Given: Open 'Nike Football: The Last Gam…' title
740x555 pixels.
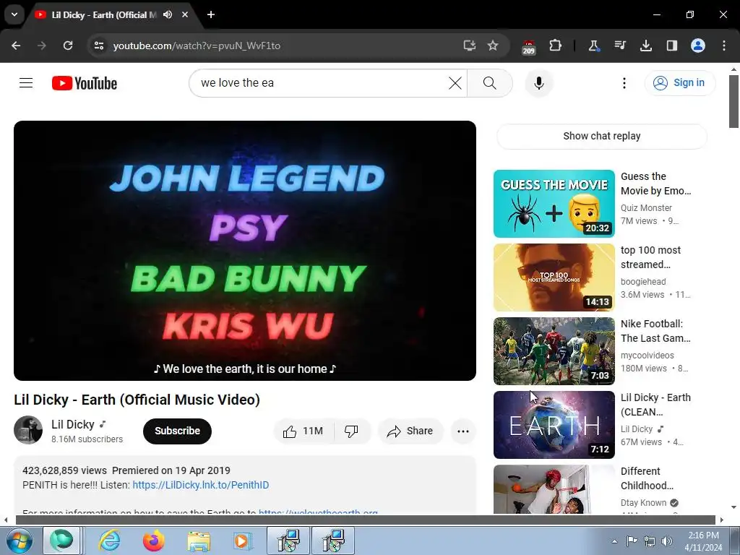Looking at the screenshot, I should [x=655, y=331].
